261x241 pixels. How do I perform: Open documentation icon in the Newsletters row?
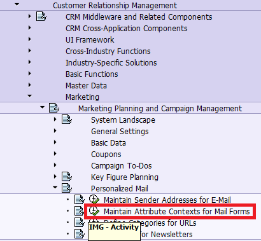80,234
